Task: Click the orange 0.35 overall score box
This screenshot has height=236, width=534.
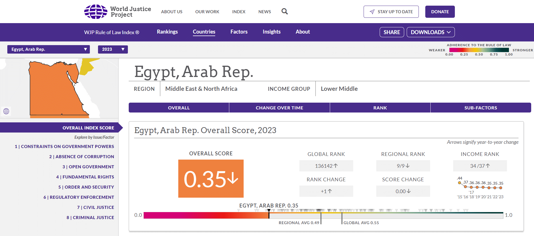Action: pos(211,178)
